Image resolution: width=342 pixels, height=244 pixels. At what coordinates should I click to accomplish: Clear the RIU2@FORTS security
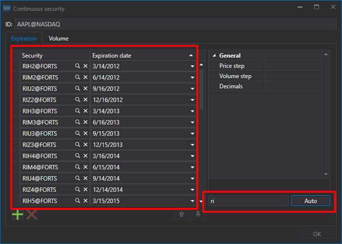click(x=85, y=88)
